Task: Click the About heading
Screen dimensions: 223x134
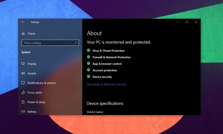Action: 94,33
